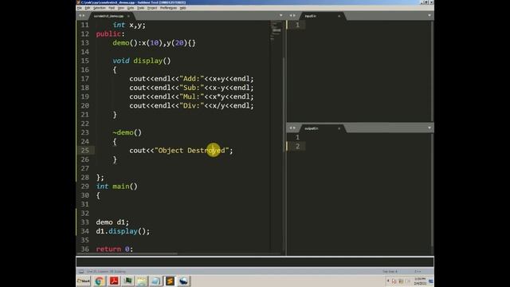The image size is (510, 287).
Task: Click the C++ syntax selector in status bar
Action: 418,271
